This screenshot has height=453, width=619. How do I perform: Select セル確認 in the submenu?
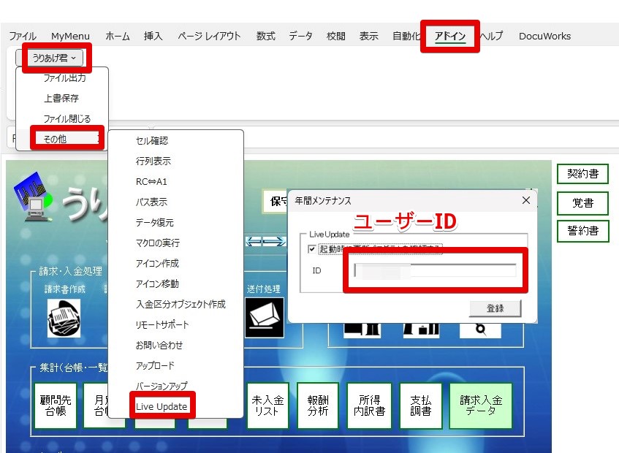(x=152, y=141)
